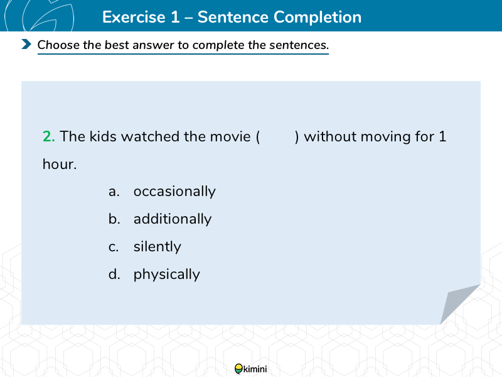Click the blue chevron arrow bullet
This screenshot has width=502, height=377.
coord(26,44)
